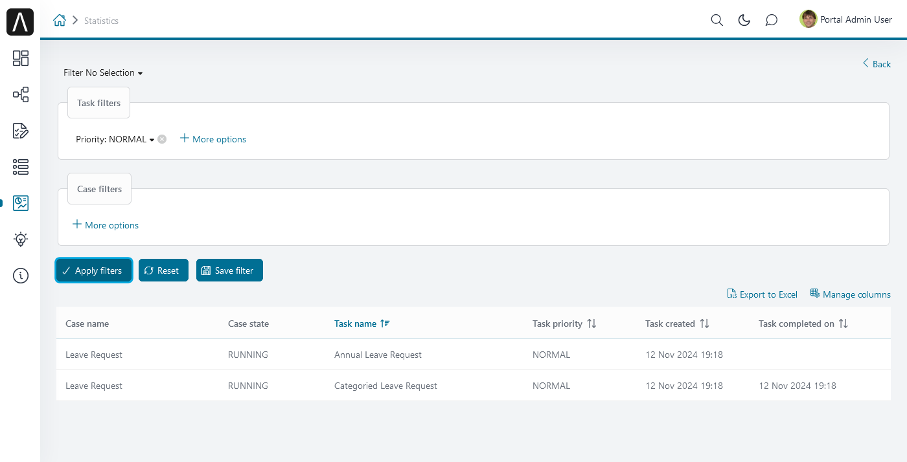Click RUNNING state in Annual Leave row
This screenshot has width=907, height=462.
(248, 355)
